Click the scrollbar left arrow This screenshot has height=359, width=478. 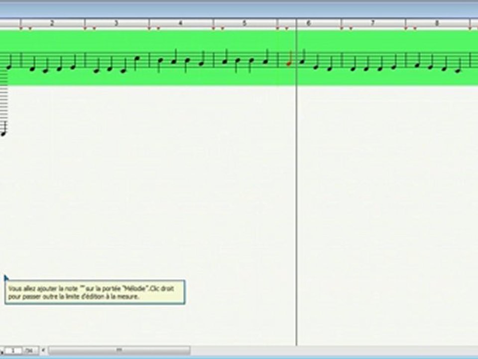[x=43, y=350]
